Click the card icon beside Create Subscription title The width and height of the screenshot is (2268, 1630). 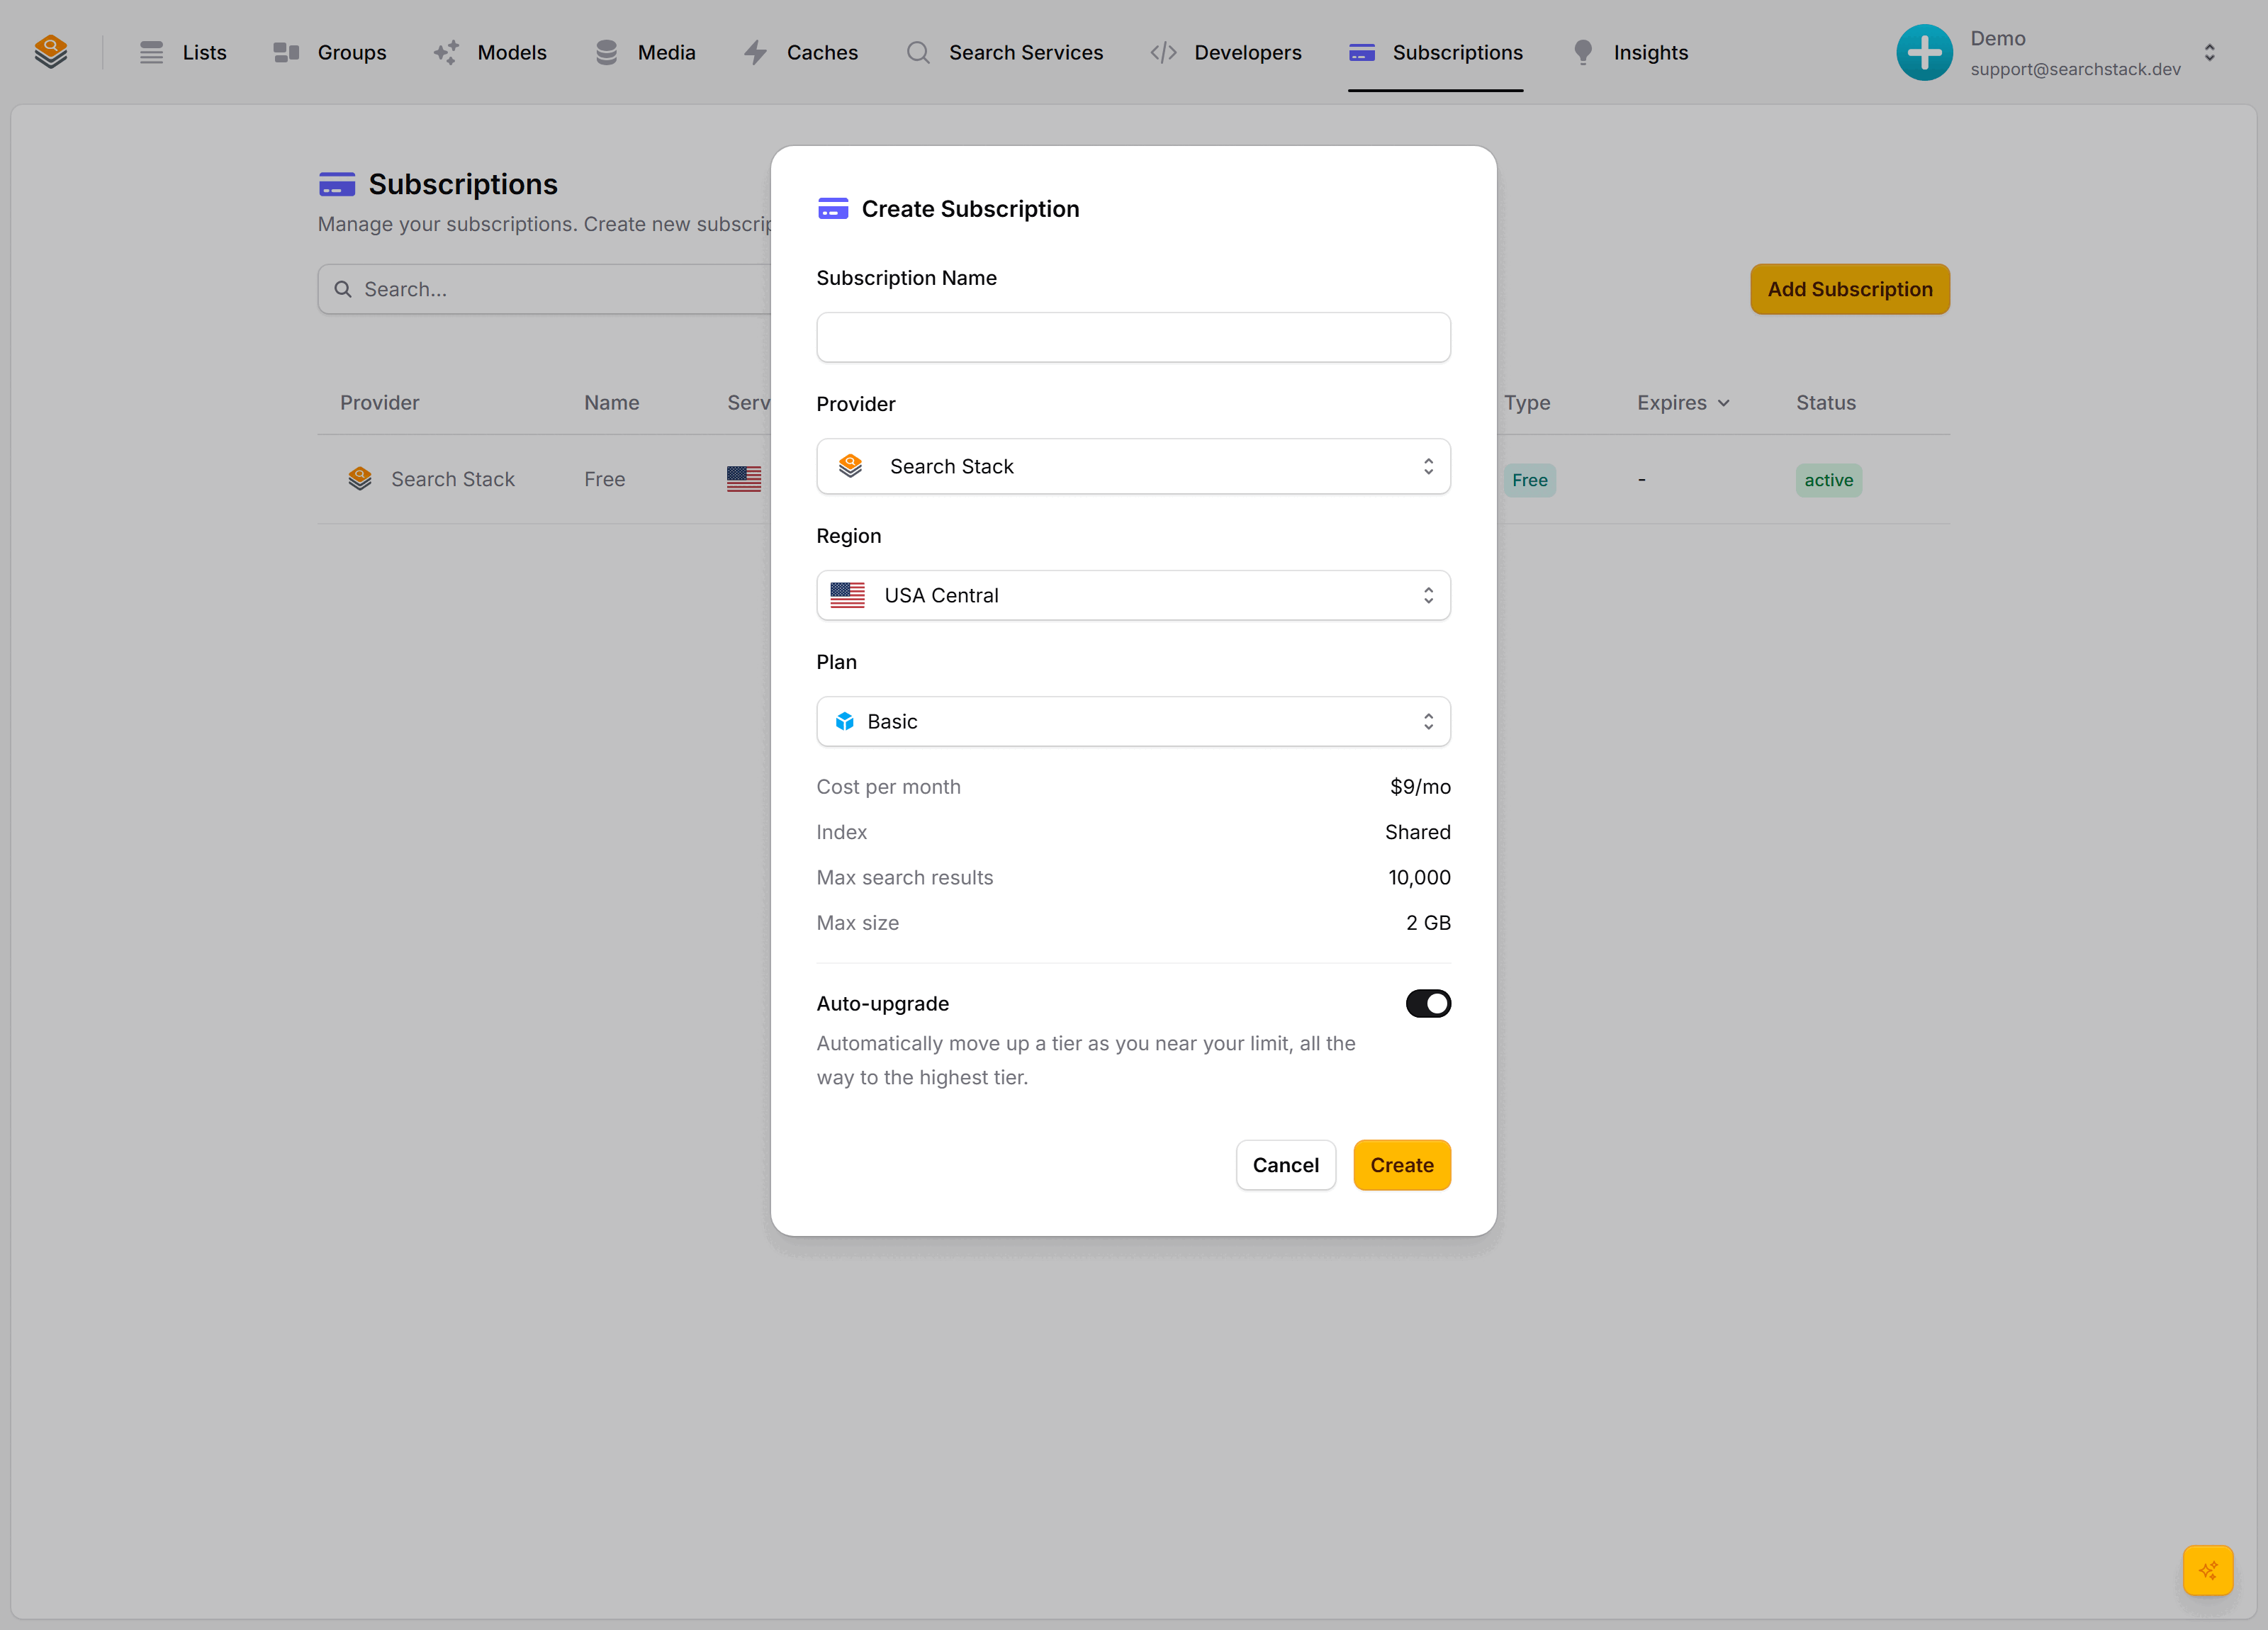833,209
